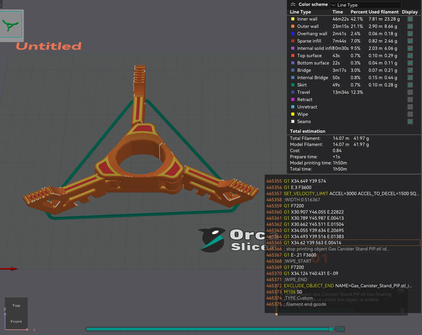
Task: Show Unretract points via its checkbox
Action: pyautogui.click(x=410, y=107)
